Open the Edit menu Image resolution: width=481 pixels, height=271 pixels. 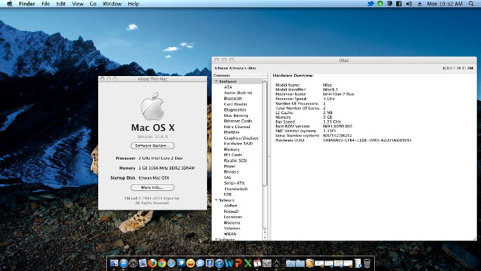click(61, 4)
